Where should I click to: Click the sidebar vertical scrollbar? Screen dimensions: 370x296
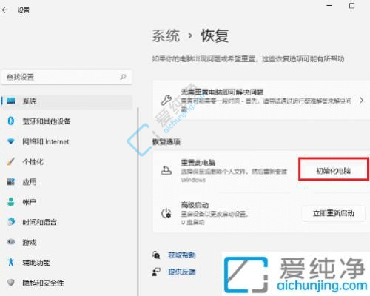pyautogui.click(x=138, y=201)
